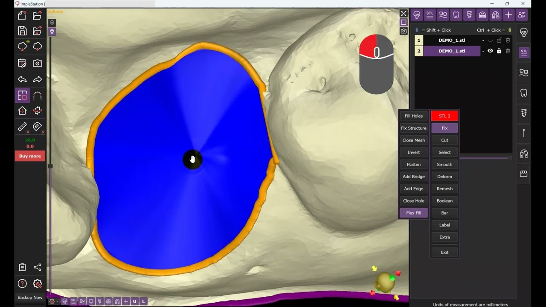Lock the first DEMO_1.stl layer

tap(499, 40)
